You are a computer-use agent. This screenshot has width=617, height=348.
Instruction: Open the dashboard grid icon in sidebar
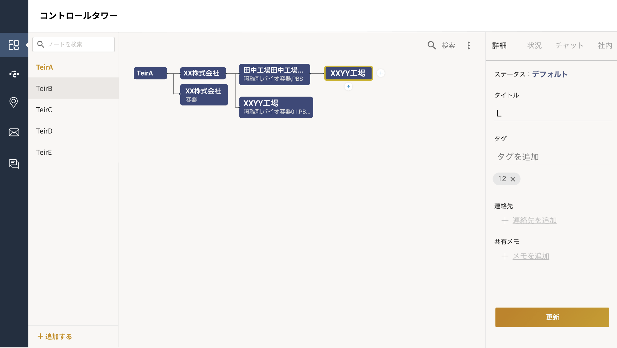click(14, 45)
